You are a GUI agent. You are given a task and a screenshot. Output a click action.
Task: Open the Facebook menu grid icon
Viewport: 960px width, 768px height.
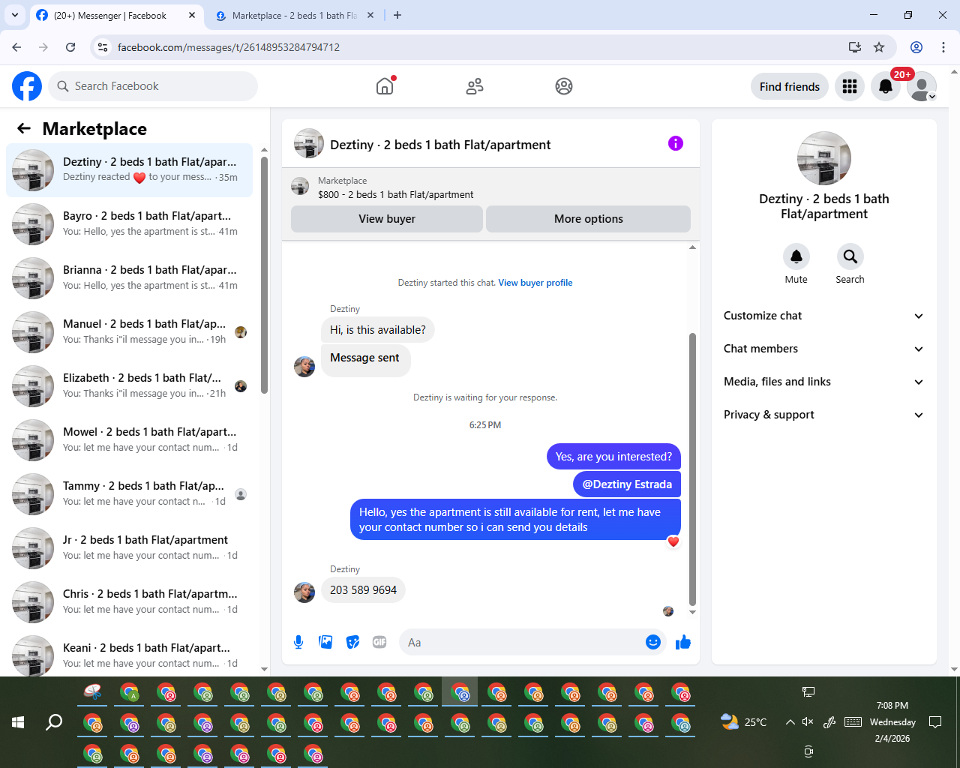point(850,86)
